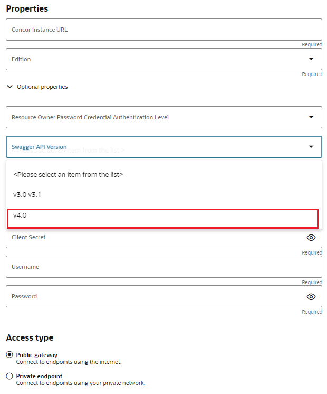Viewport: 327px width, 394px height.
Task: Show the Client Secret using eye icon
Action: tap(311, 238)
